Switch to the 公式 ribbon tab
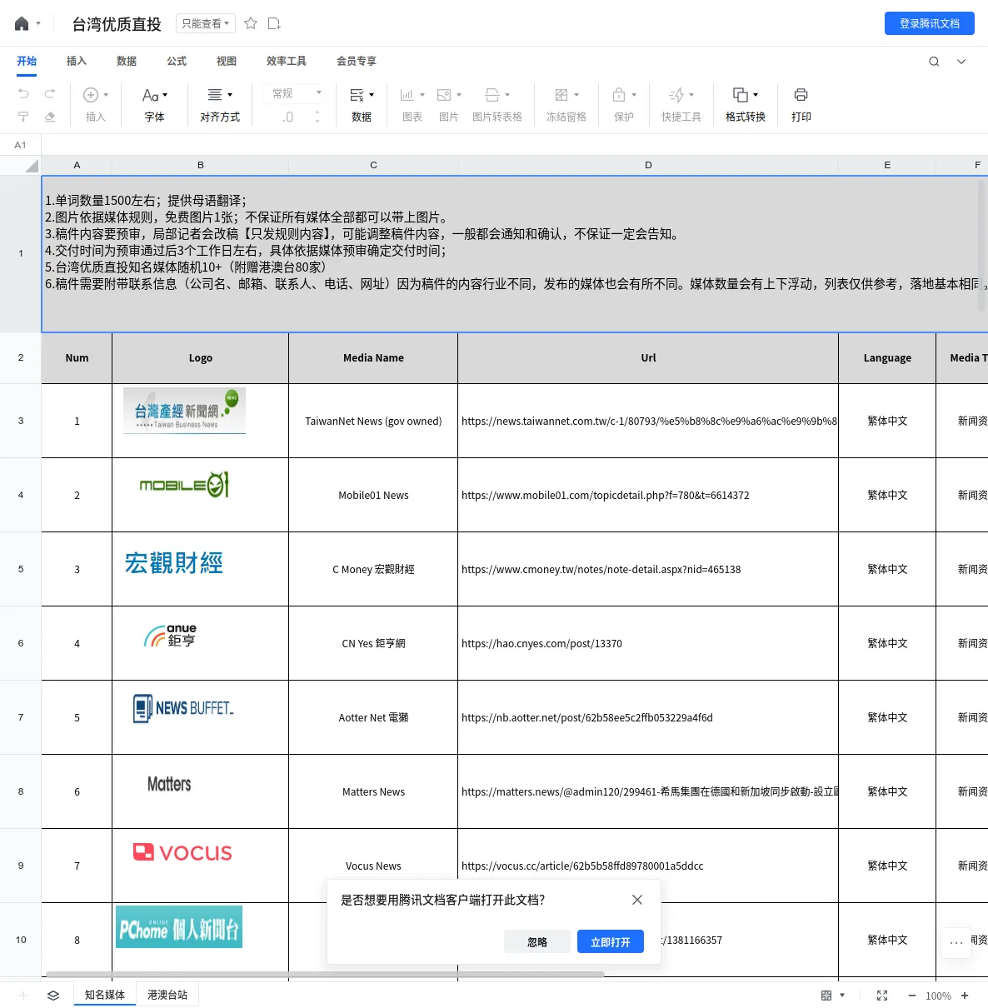 pos(177,61)
